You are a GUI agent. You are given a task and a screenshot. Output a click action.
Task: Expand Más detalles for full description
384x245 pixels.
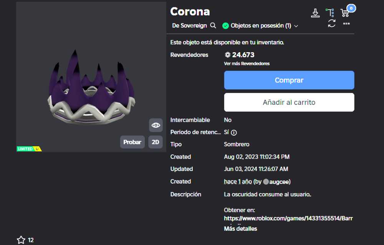240,228
